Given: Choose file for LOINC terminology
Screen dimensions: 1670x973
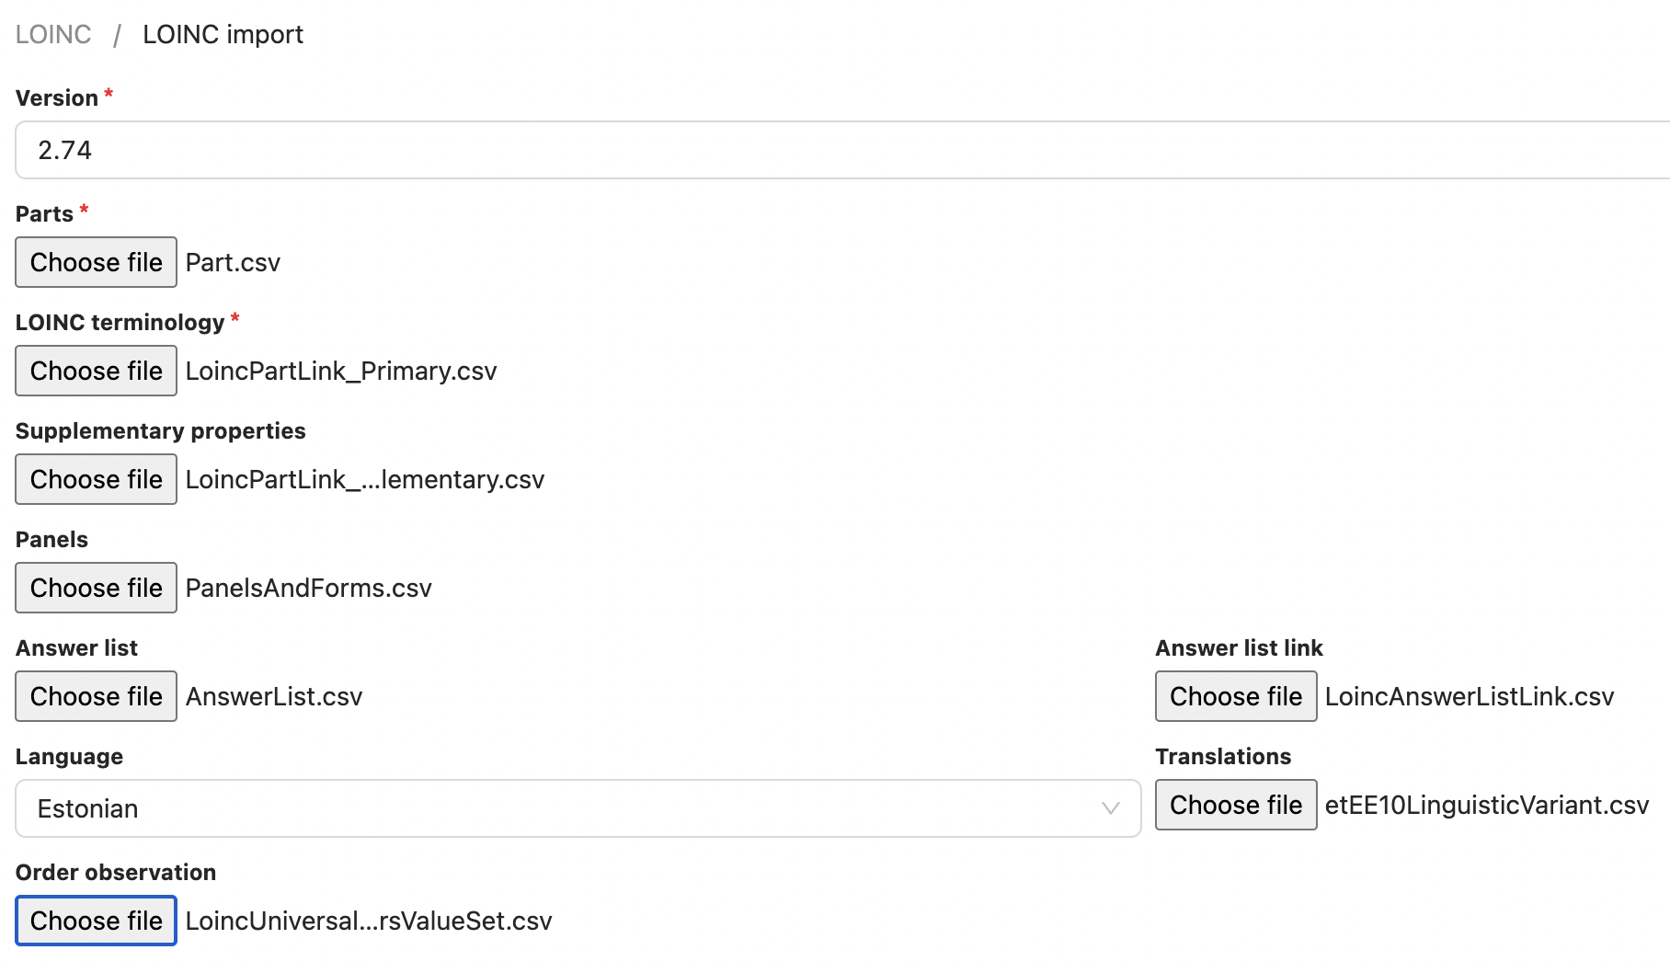Looking at the screenshot, I should pos(96,371).
